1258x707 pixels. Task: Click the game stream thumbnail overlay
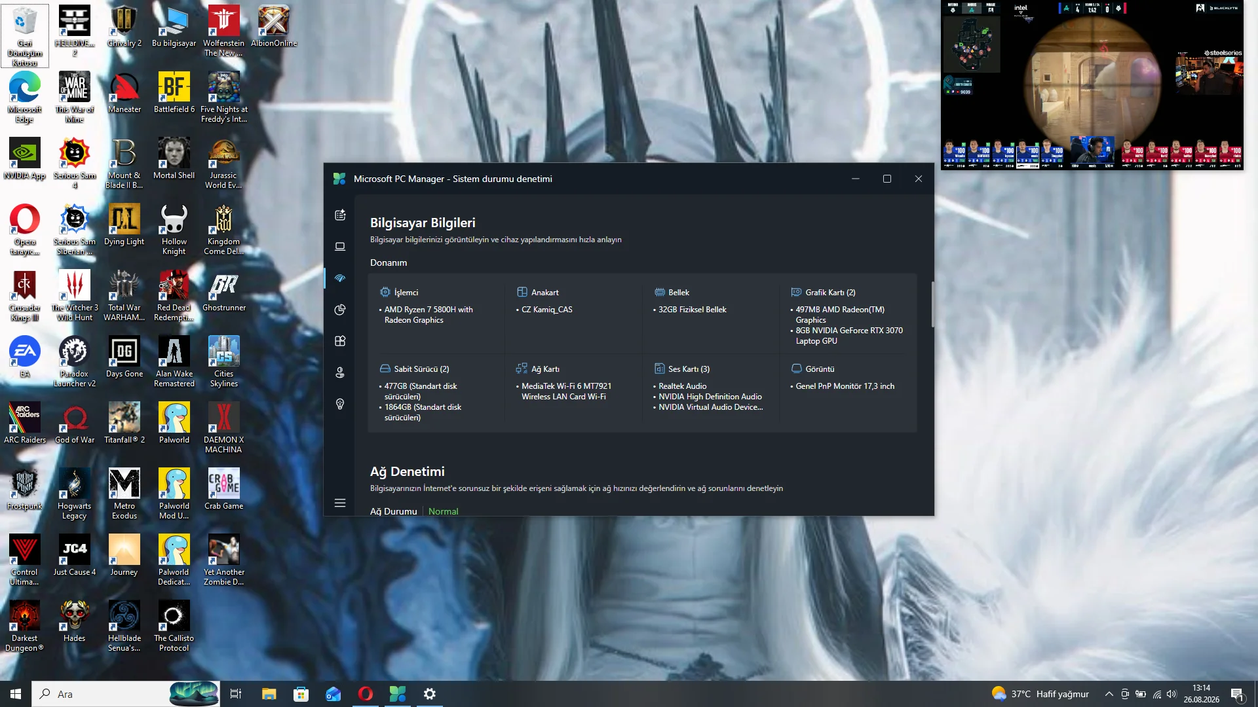tap(1092, 85)
